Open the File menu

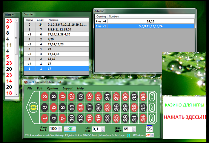pos(30,88)
